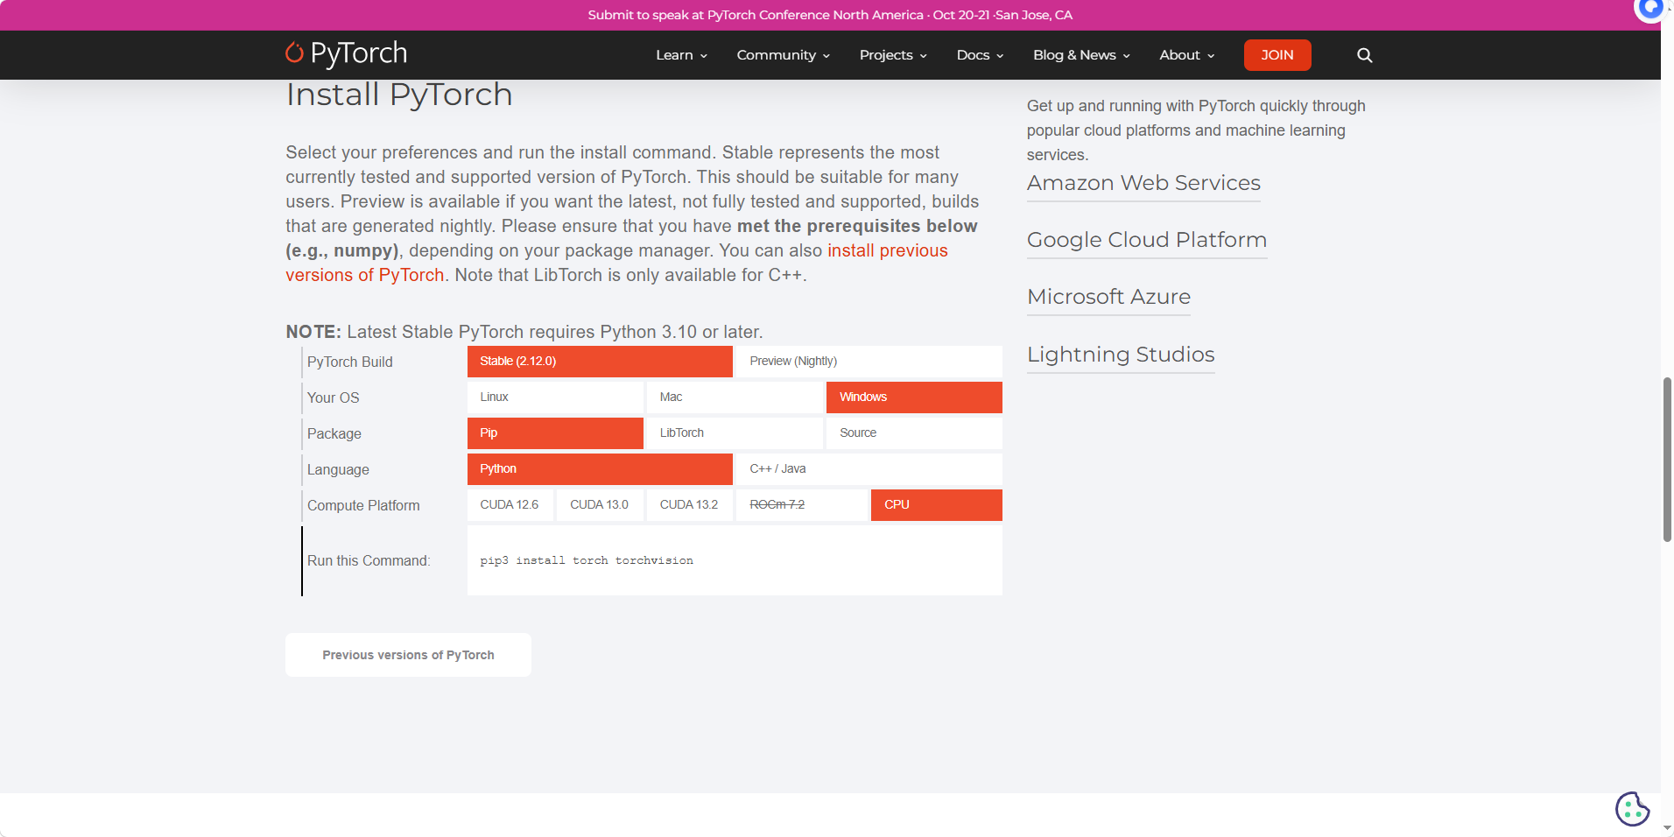Choose CUDA 12.6 compute platform
Screen dimensions: 1674x837
[510, 505]
